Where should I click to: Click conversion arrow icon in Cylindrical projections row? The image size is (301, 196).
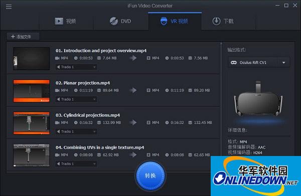coord(133,122)
